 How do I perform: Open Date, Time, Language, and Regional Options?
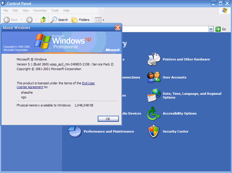pos(192,95)
